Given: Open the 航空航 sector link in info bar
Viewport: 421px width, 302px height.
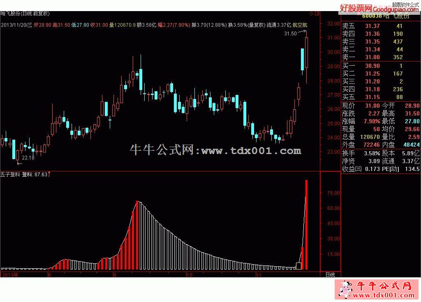Looking at the screenshot, I should click(300, 25).
